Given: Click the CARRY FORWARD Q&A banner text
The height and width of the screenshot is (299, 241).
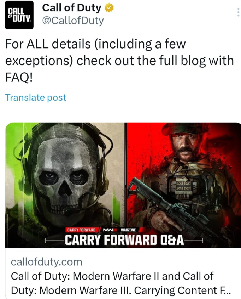Looking at the screenshot, I should [125, 240].
